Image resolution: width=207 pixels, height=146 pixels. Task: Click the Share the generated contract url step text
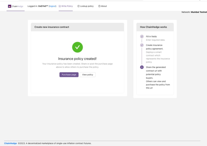coord(156,73)
